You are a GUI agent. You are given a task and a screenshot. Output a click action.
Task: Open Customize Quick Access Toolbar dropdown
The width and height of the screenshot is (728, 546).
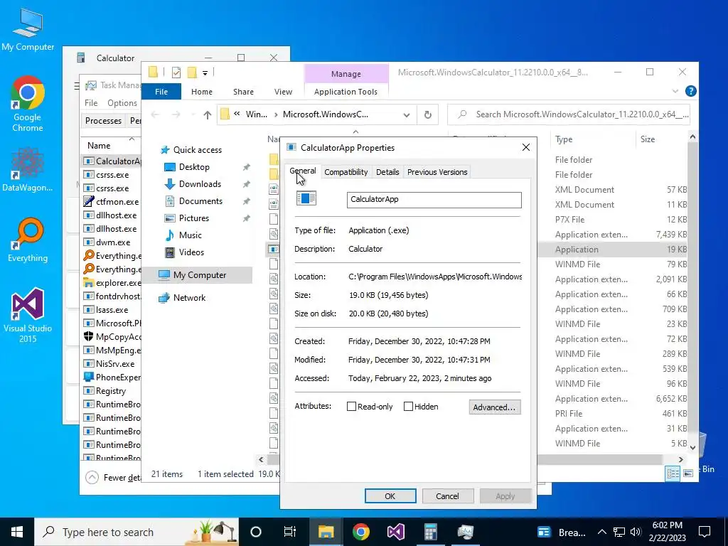[x=205, y=73]
